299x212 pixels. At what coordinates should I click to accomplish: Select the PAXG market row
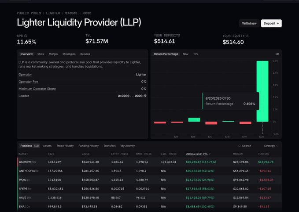(149, 180)
